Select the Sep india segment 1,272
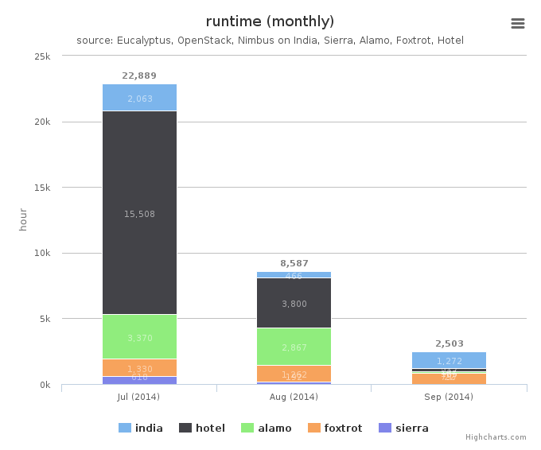The height and width of the screenshot is (450, 541). click(x=449, y=360)
